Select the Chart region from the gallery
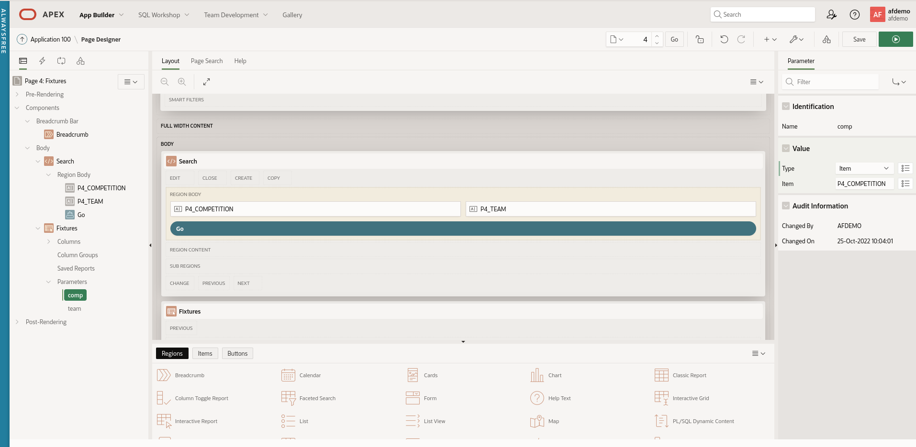This screenshot has width=916, height=447. [553, 375]
